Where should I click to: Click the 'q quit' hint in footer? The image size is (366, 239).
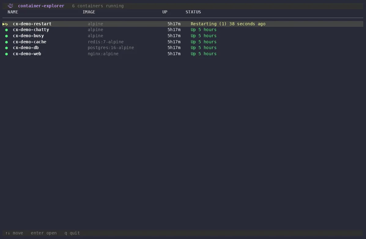coord(72,233)
